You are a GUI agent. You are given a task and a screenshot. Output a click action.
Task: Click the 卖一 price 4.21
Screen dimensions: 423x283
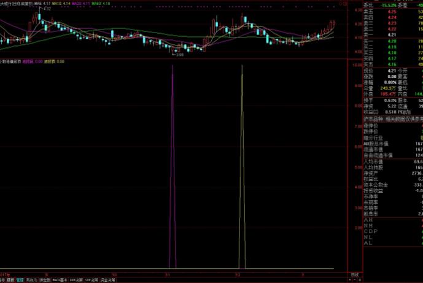click(392, 35)
